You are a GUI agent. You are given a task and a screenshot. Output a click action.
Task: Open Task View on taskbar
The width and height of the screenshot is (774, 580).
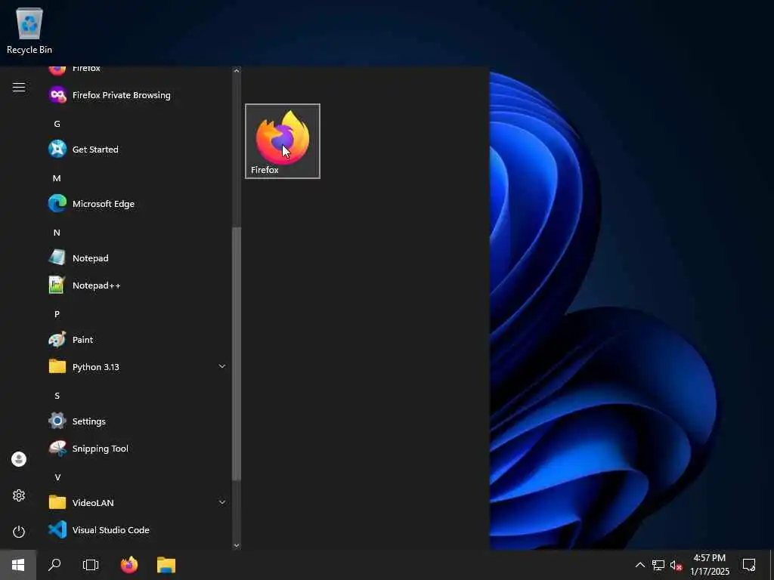[91, 565]
